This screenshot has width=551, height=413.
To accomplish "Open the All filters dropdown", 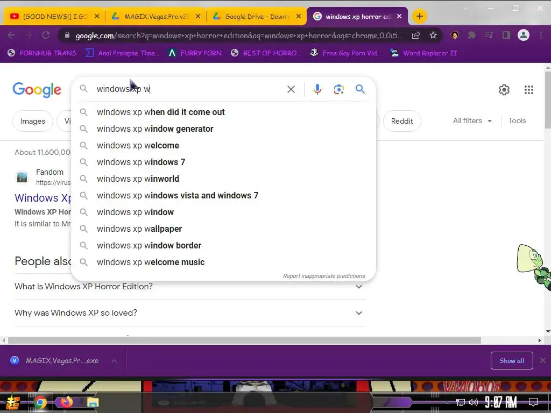I will click(472, 121).
